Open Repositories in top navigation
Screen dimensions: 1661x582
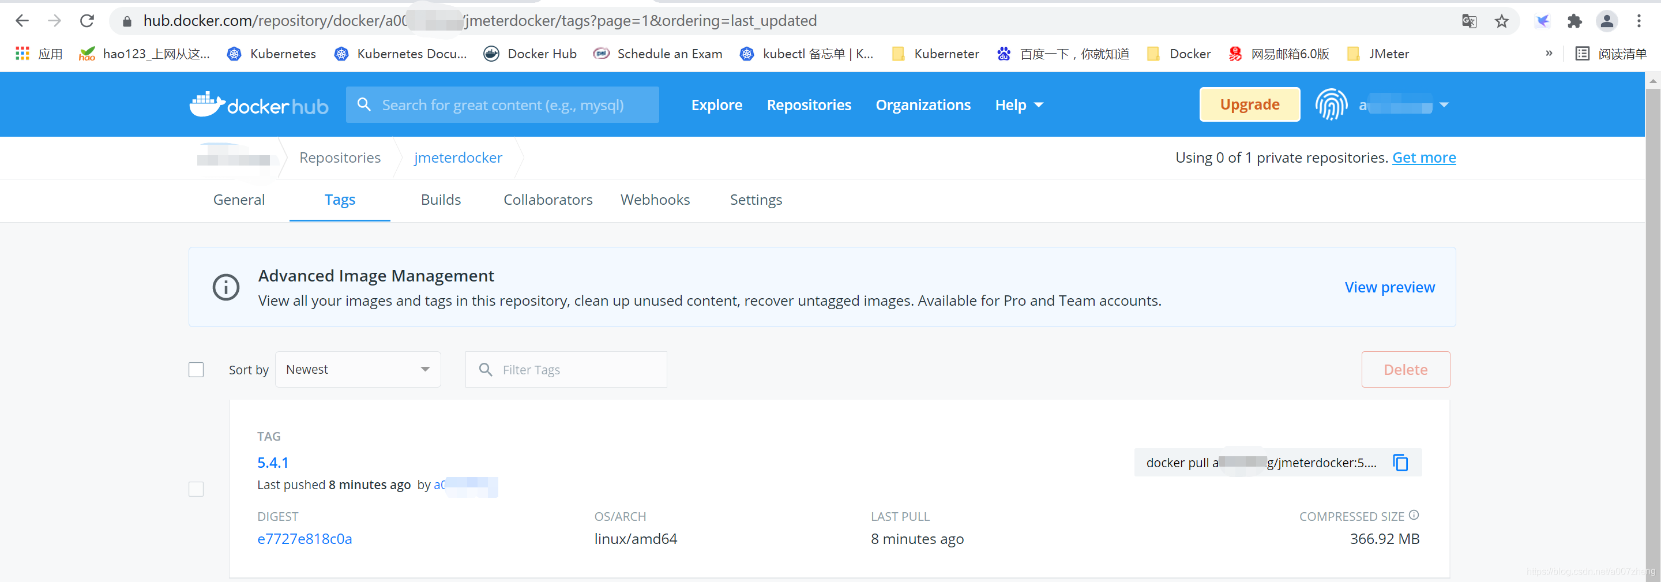(x=809, y=104)
